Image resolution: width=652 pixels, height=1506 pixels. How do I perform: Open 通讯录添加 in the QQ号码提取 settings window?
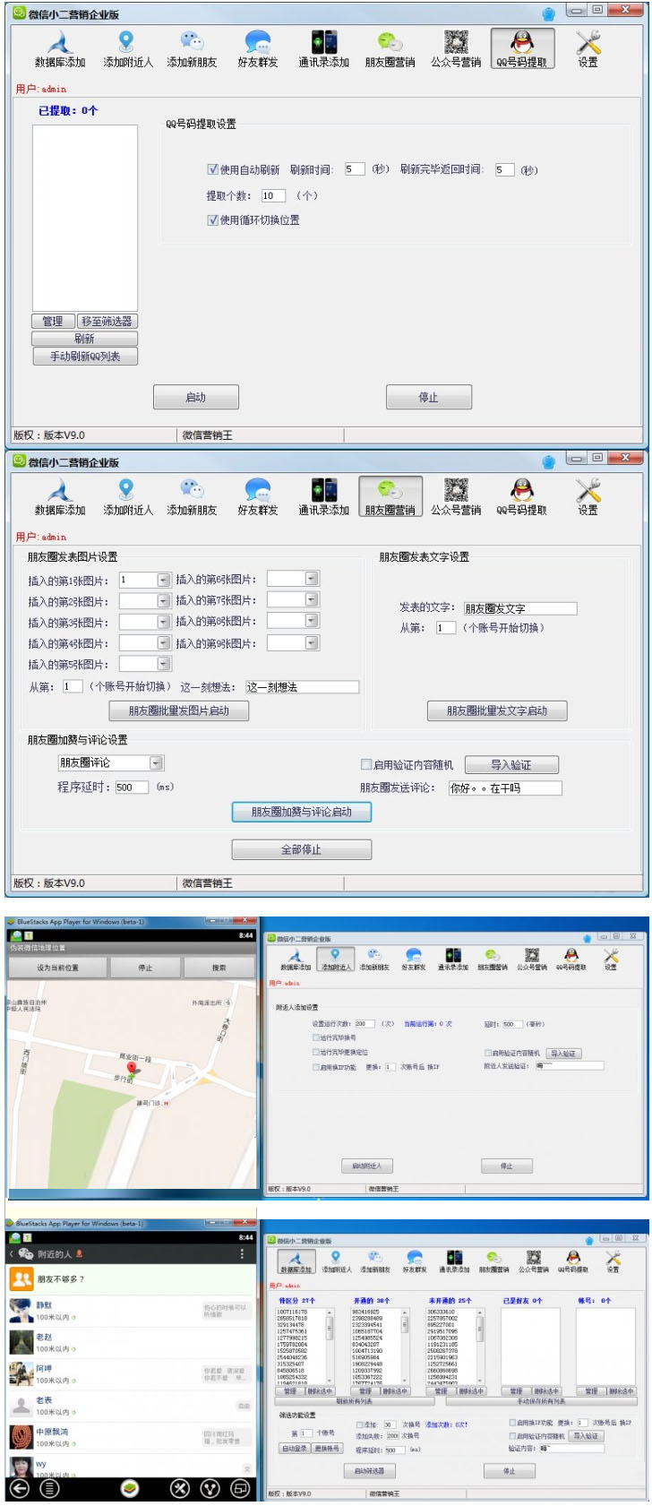pos(323,48)
